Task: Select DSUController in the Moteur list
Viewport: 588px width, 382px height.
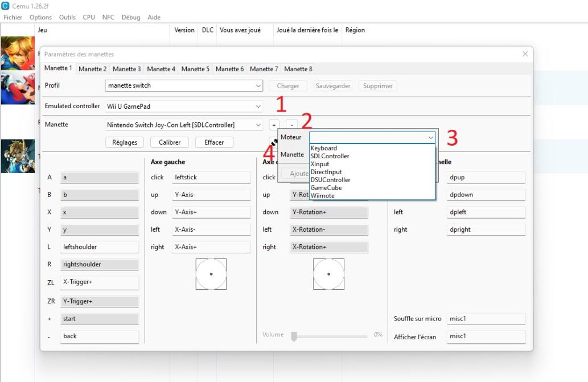Action: point(330,180)
